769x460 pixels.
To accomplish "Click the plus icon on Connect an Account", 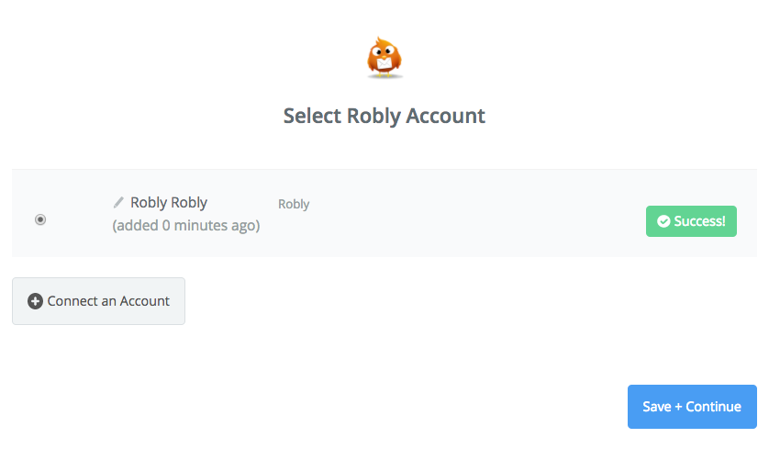I will pos(35,301).
